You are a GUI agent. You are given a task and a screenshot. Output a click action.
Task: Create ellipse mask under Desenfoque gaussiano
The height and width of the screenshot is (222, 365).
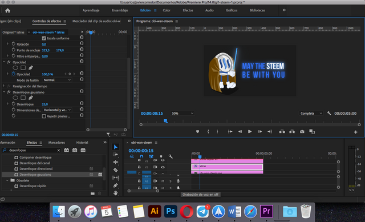[x=15, y=98]
